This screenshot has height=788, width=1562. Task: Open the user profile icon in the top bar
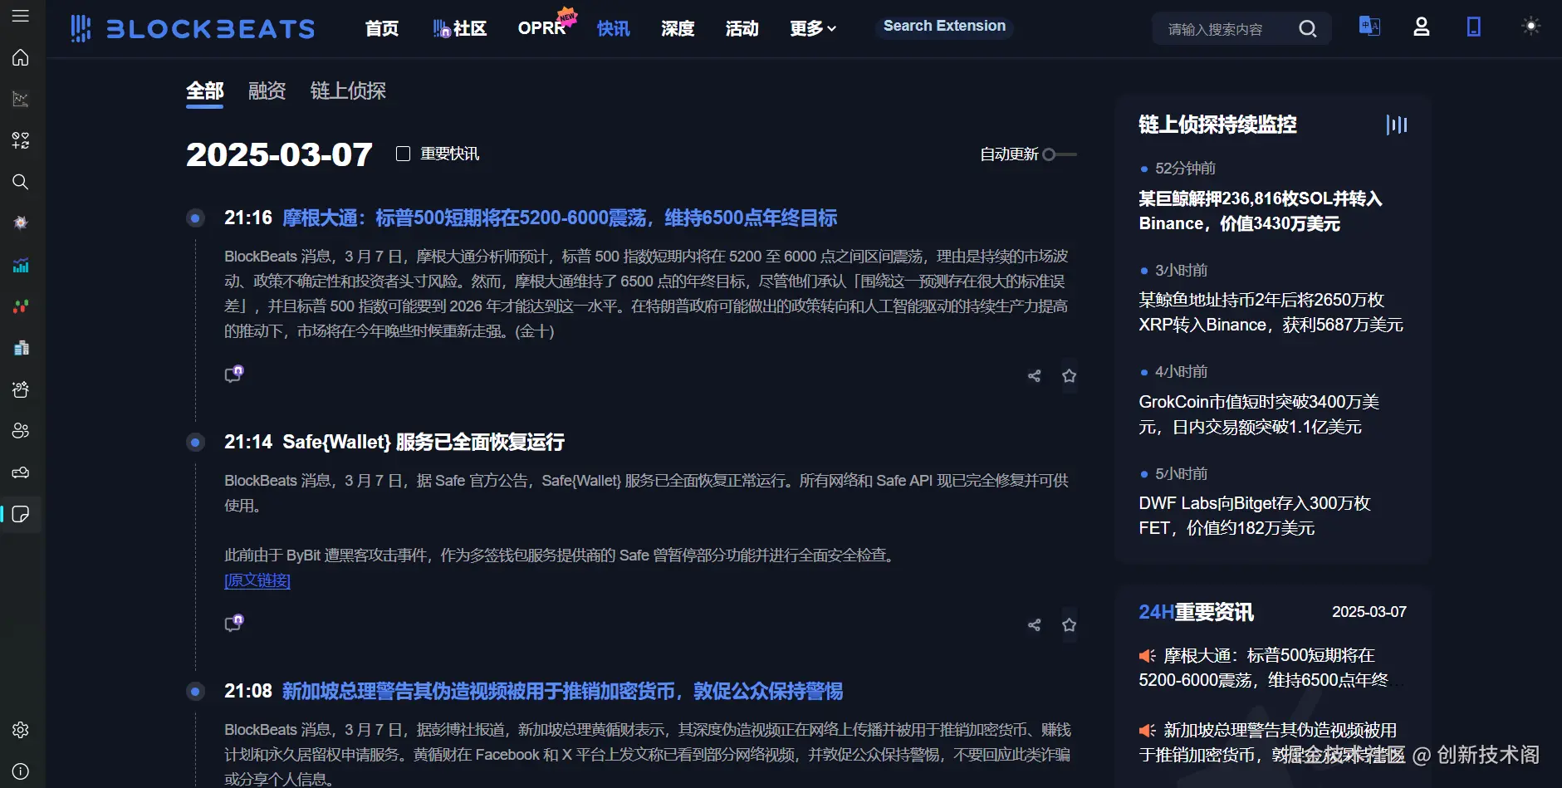[x=1421, y=27]
